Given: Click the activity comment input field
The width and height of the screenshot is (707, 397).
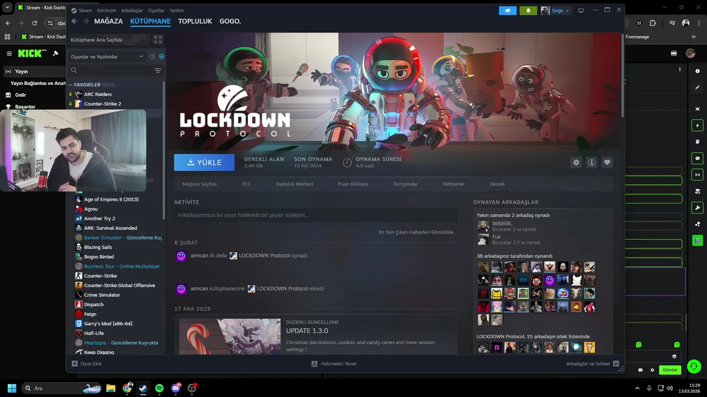Looking at the screenshot, I should 315,215.
